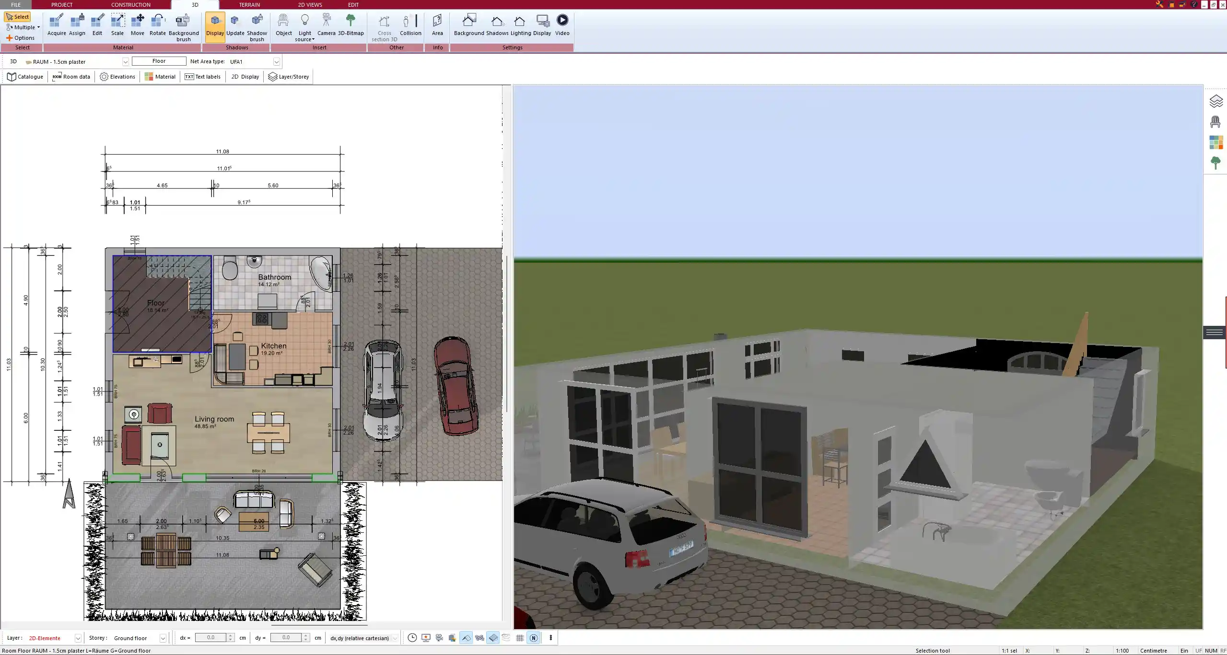Screen dimensions: 1227x655
Task: Switch to the CONSTRUCTION tab
Action: [131, 4]
